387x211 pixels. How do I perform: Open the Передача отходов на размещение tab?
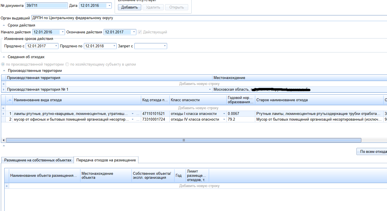point(106,160)
